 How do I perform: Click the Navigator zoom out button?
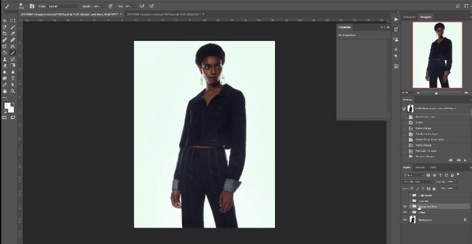tap(418, 93)
